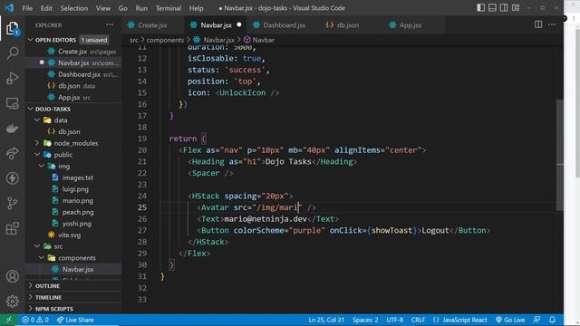Viewport: 580px width, 326px height.
Task: Open the Explorer view in activity bar
Action: tap(12, 28)
